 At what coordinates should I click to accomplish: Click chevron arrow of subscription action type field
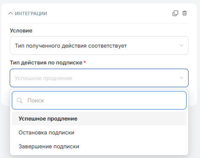click(181, 78)
